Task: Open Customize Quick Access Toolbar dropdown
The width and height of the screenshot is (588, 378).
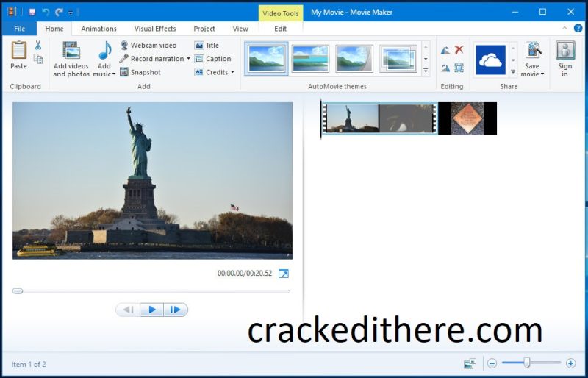Action: 71,13
